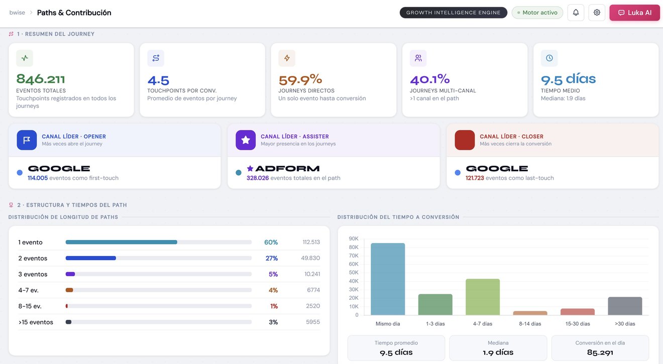
Task: Click the 1 evento progress bar
Action: click(158, 242)
